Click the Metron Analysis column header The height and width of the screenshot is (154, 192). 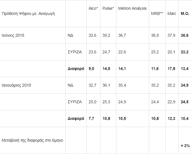pos(132,8)
